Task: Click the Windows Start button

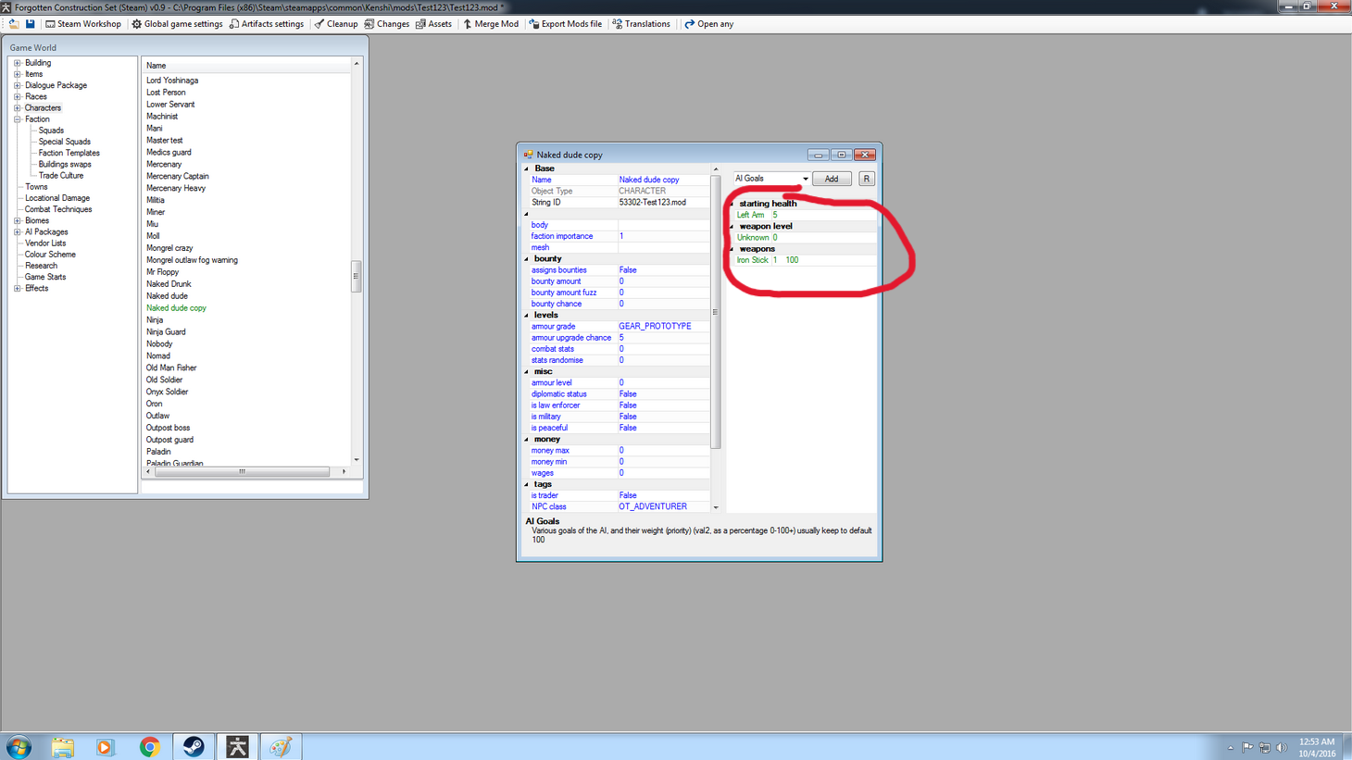Action: click(19, 746)
